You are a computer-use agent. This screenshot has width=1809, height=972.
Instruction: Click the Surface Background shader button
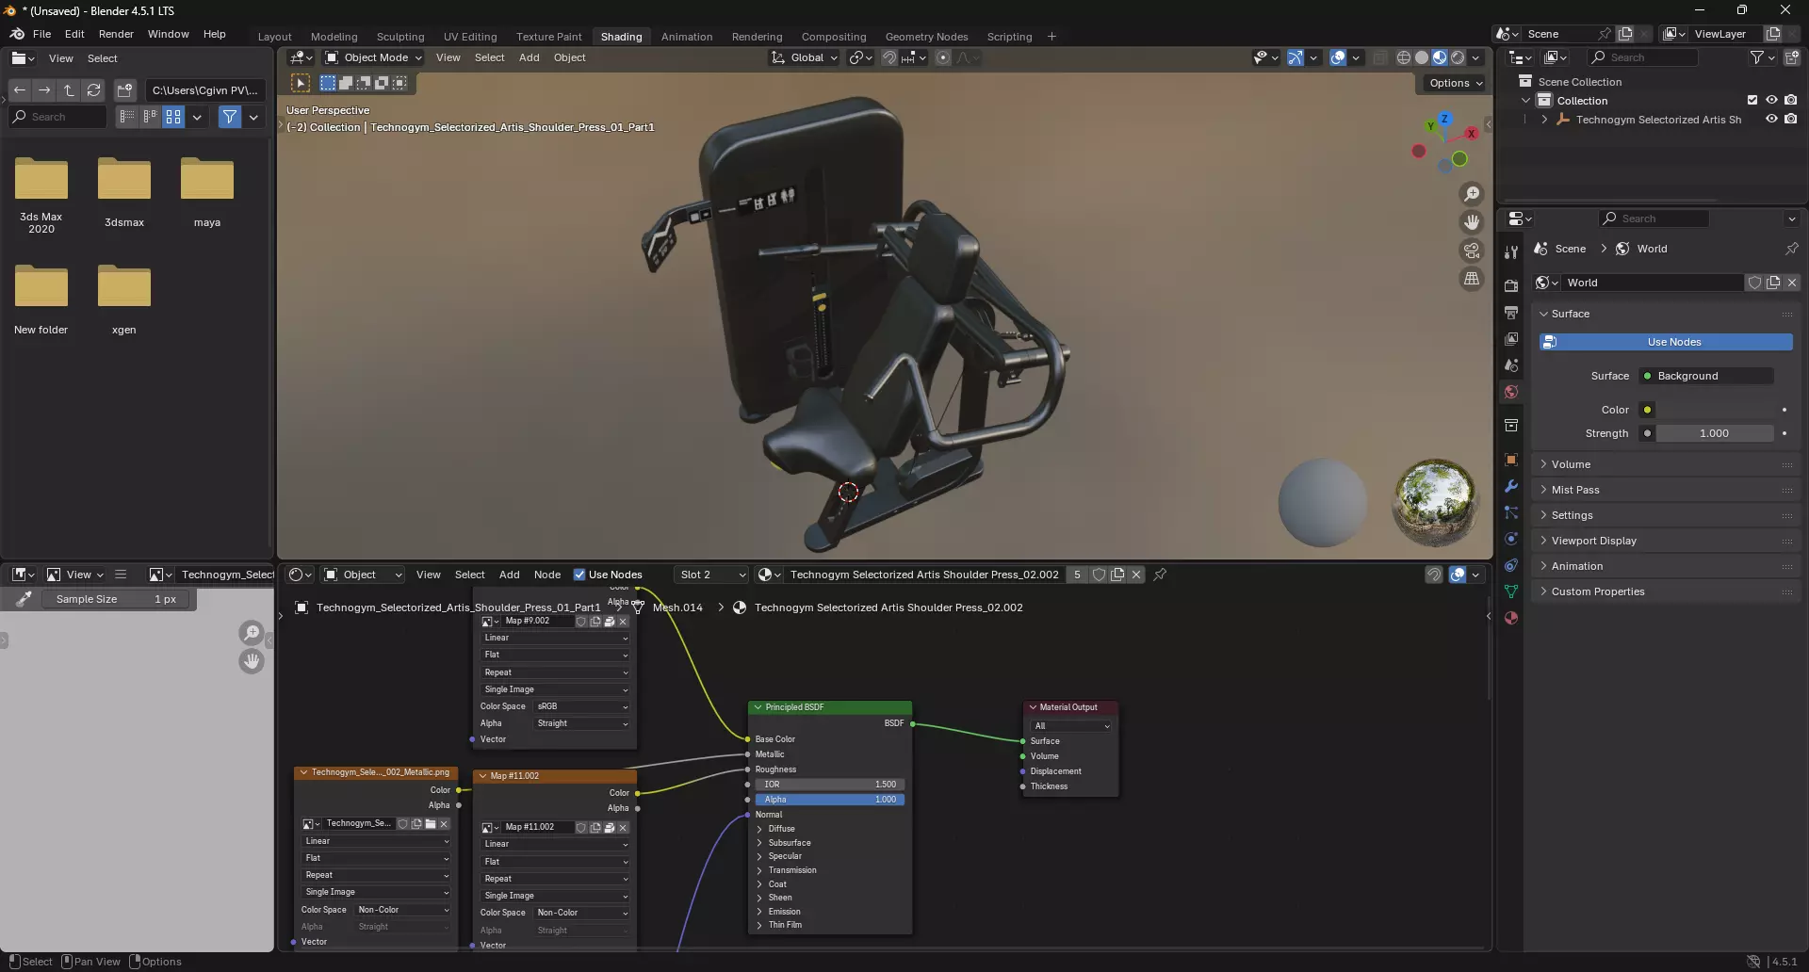[1706, 376]
